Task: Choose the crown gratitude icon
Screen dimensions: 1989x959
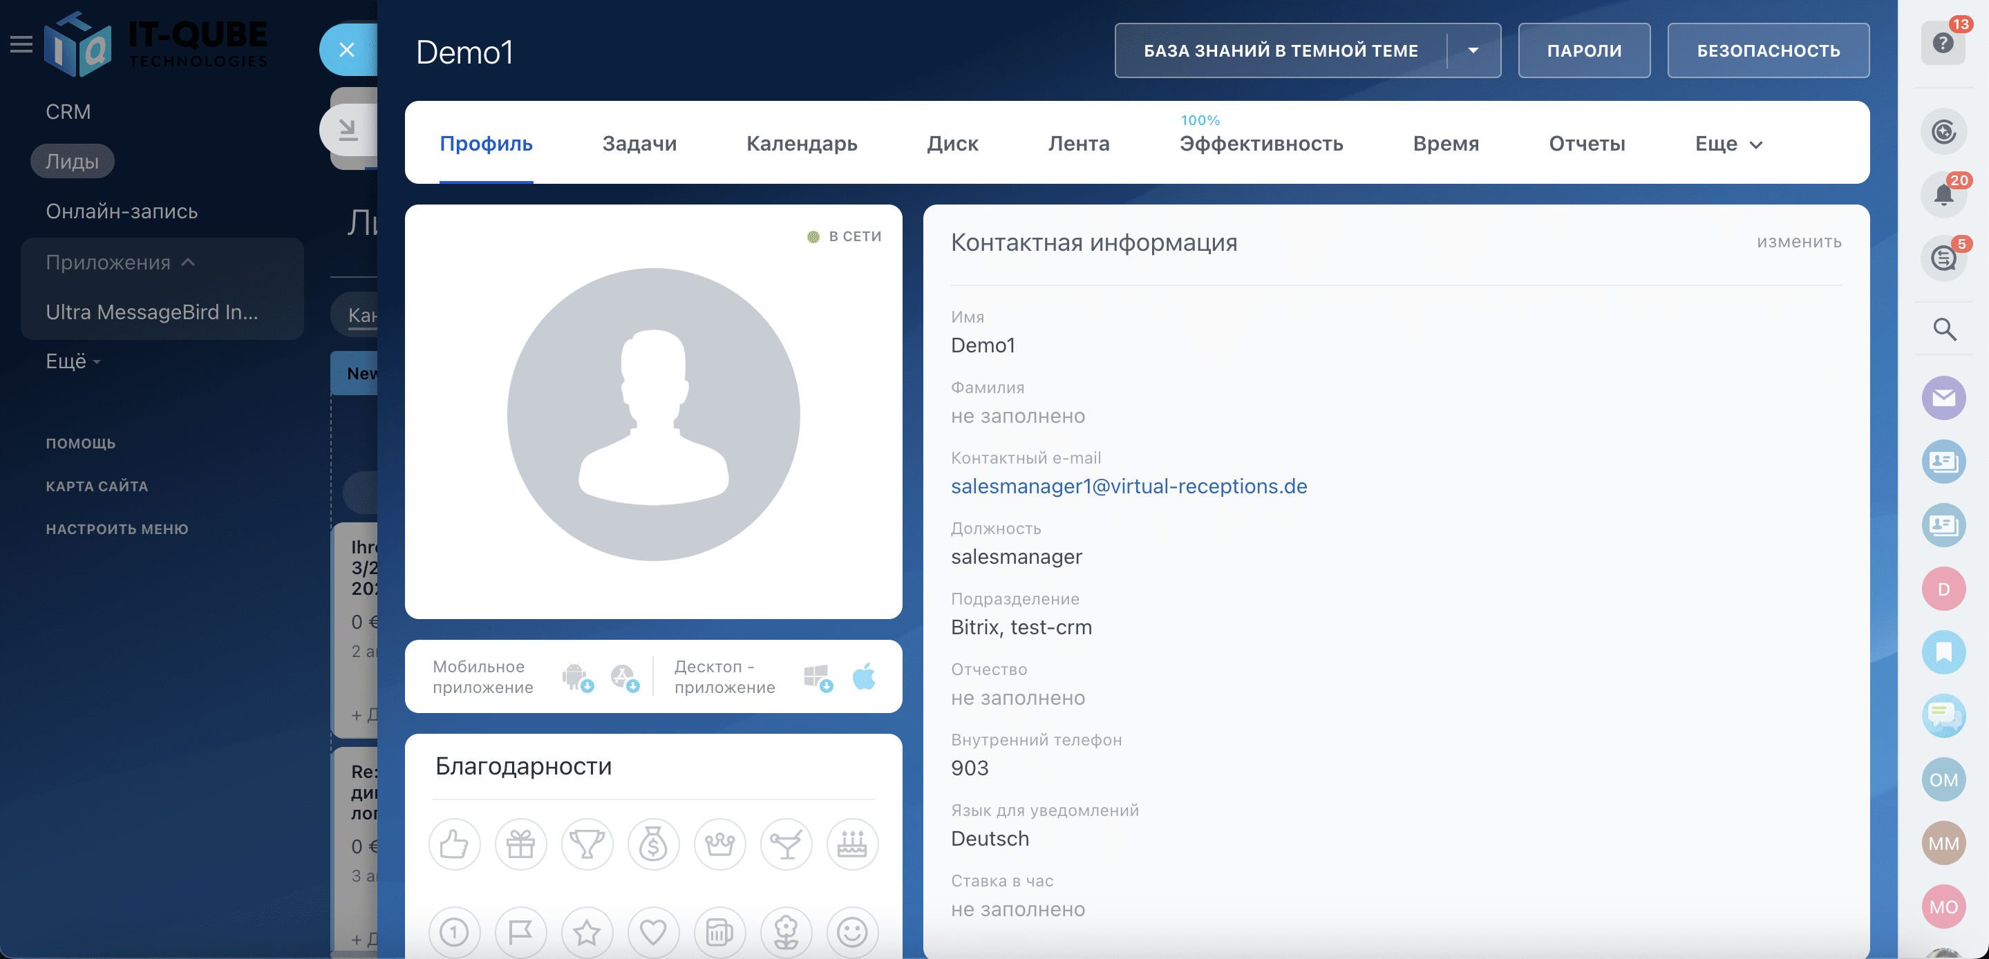Action: click(x=719, y=844)
